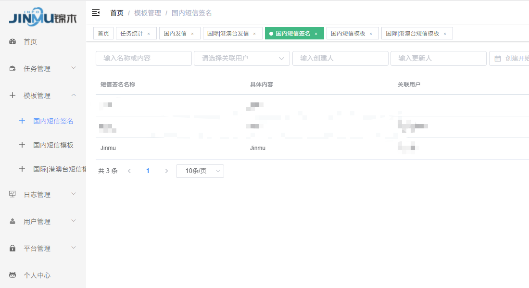Click the sidebar collapse hamburger icon
This screenshot has height=288, width=529.
(x=96, y=13)
